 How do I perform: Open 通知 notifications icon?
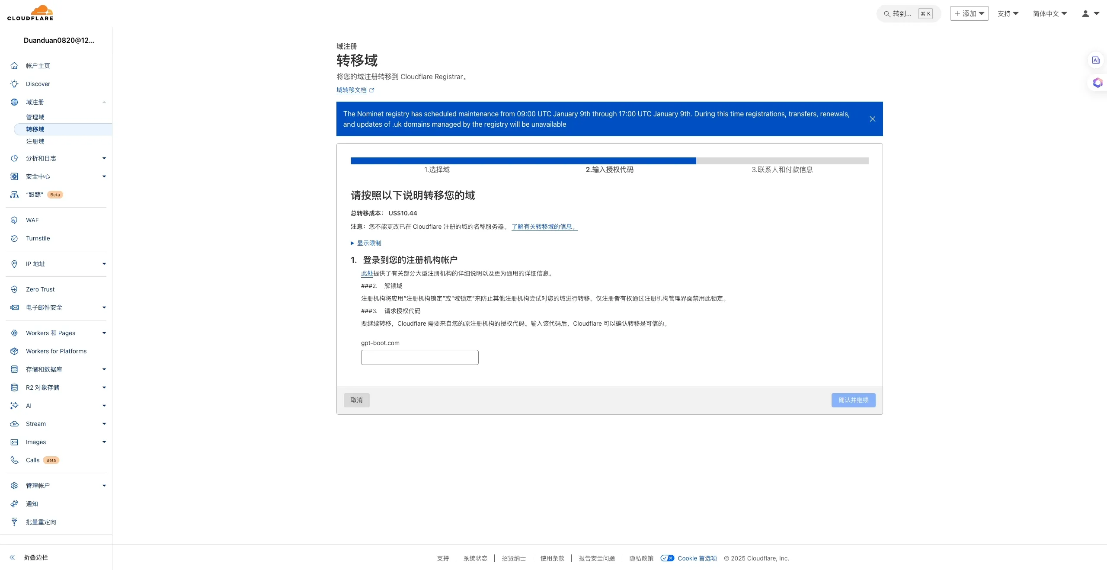tap(14, 504)
